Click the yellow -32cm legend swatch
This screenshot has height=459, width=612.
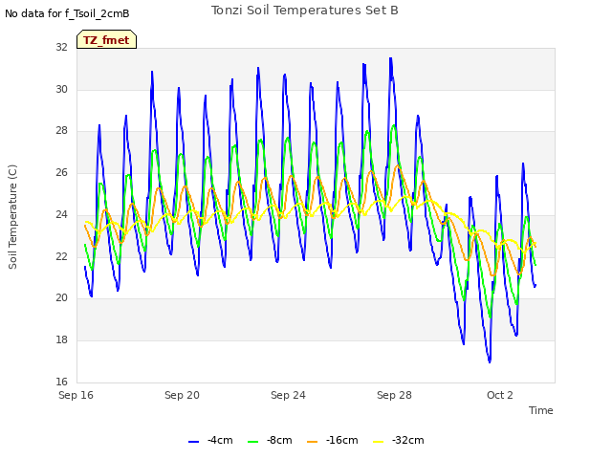(379, 442)
